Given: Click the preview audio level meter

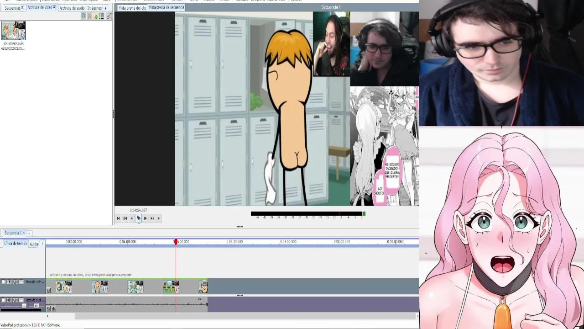Looking at the screenshot, I should 308,213.
